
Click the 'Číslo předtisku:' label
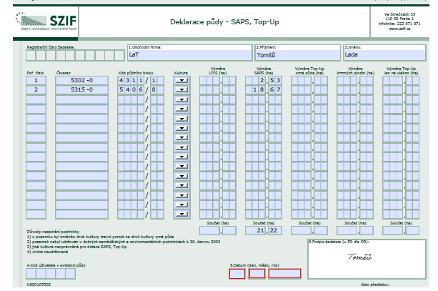(375, 285)
